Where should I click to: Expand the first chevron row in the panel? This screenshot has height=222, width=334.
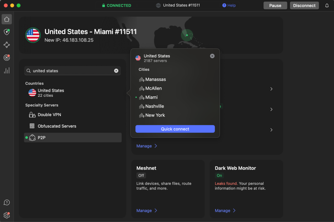[271, 89]
